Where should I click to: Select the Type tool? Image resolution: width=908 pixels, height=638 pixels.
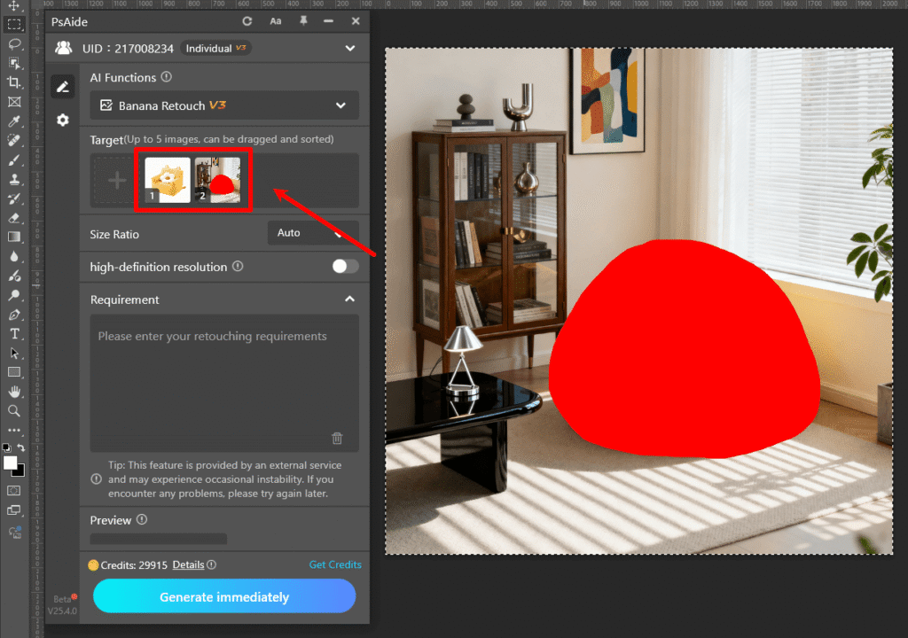(x=13, y=334)
